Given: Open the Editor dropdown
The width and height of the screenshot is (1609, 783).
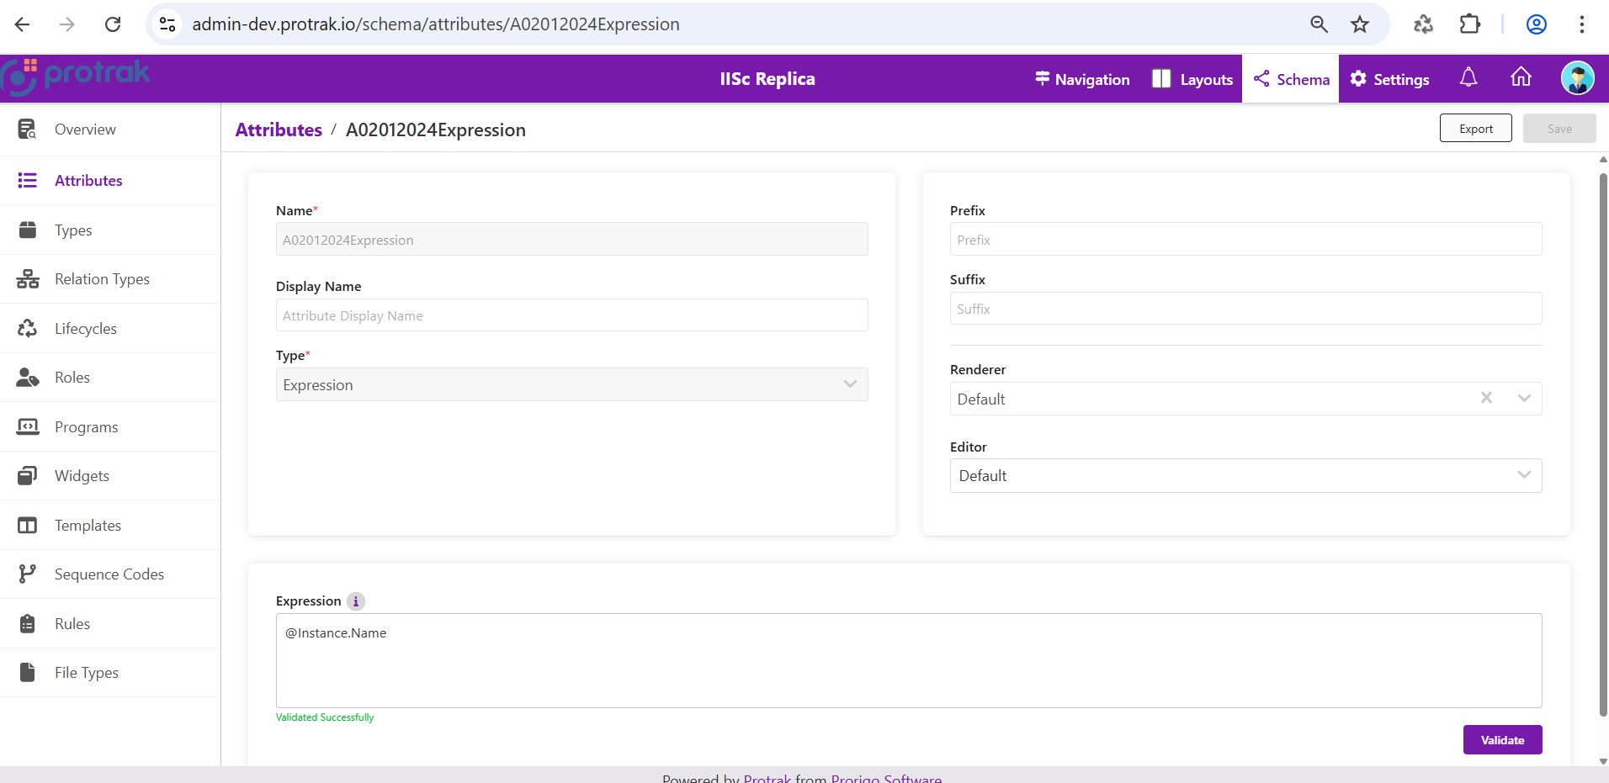Looking at the screenshot, I should tap(1245, 476).
